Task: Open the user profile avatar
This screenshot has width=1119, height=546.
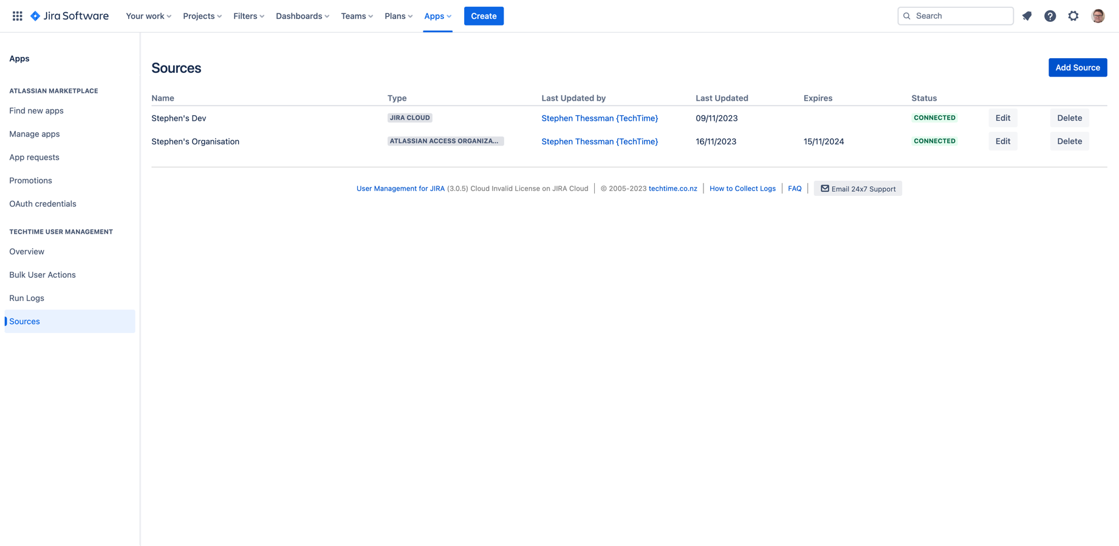Action: (x=1098, y=16)
